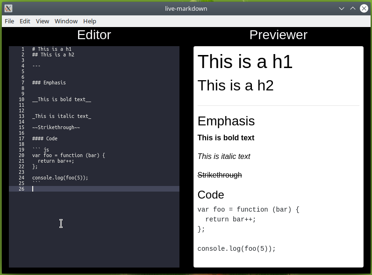Maximize the live-markdown window
Image resolution: width=372 pixels, height=275 pixels.
tap(353, 8)
